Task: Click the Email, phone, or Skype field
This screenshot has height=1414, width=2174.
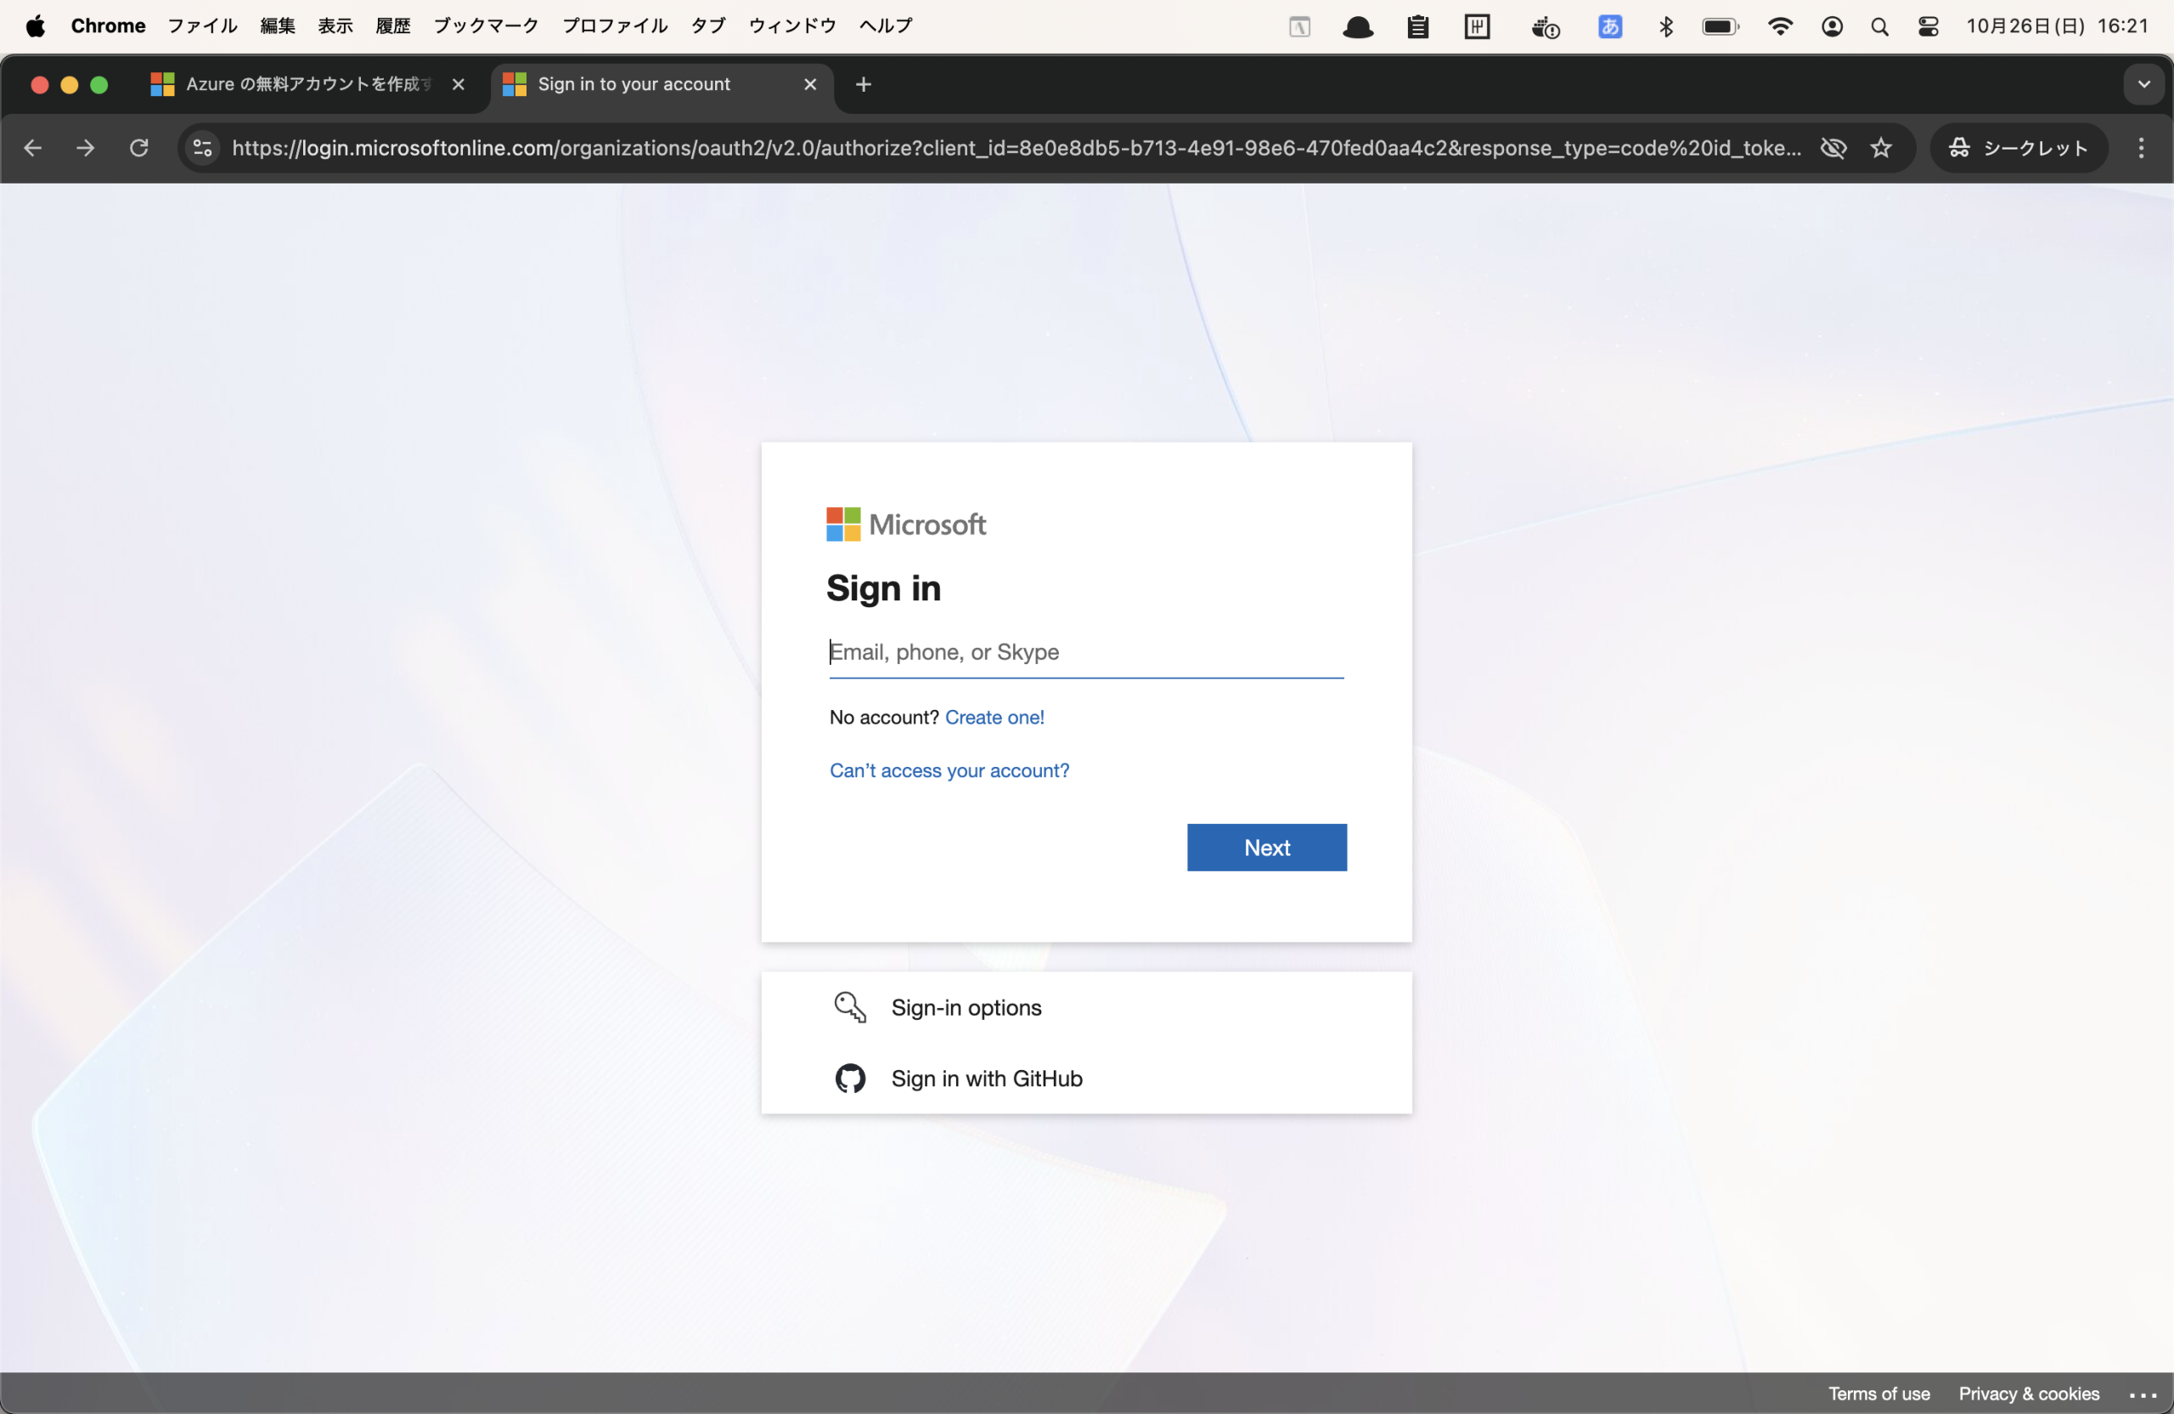Action: pos(1085,652)
